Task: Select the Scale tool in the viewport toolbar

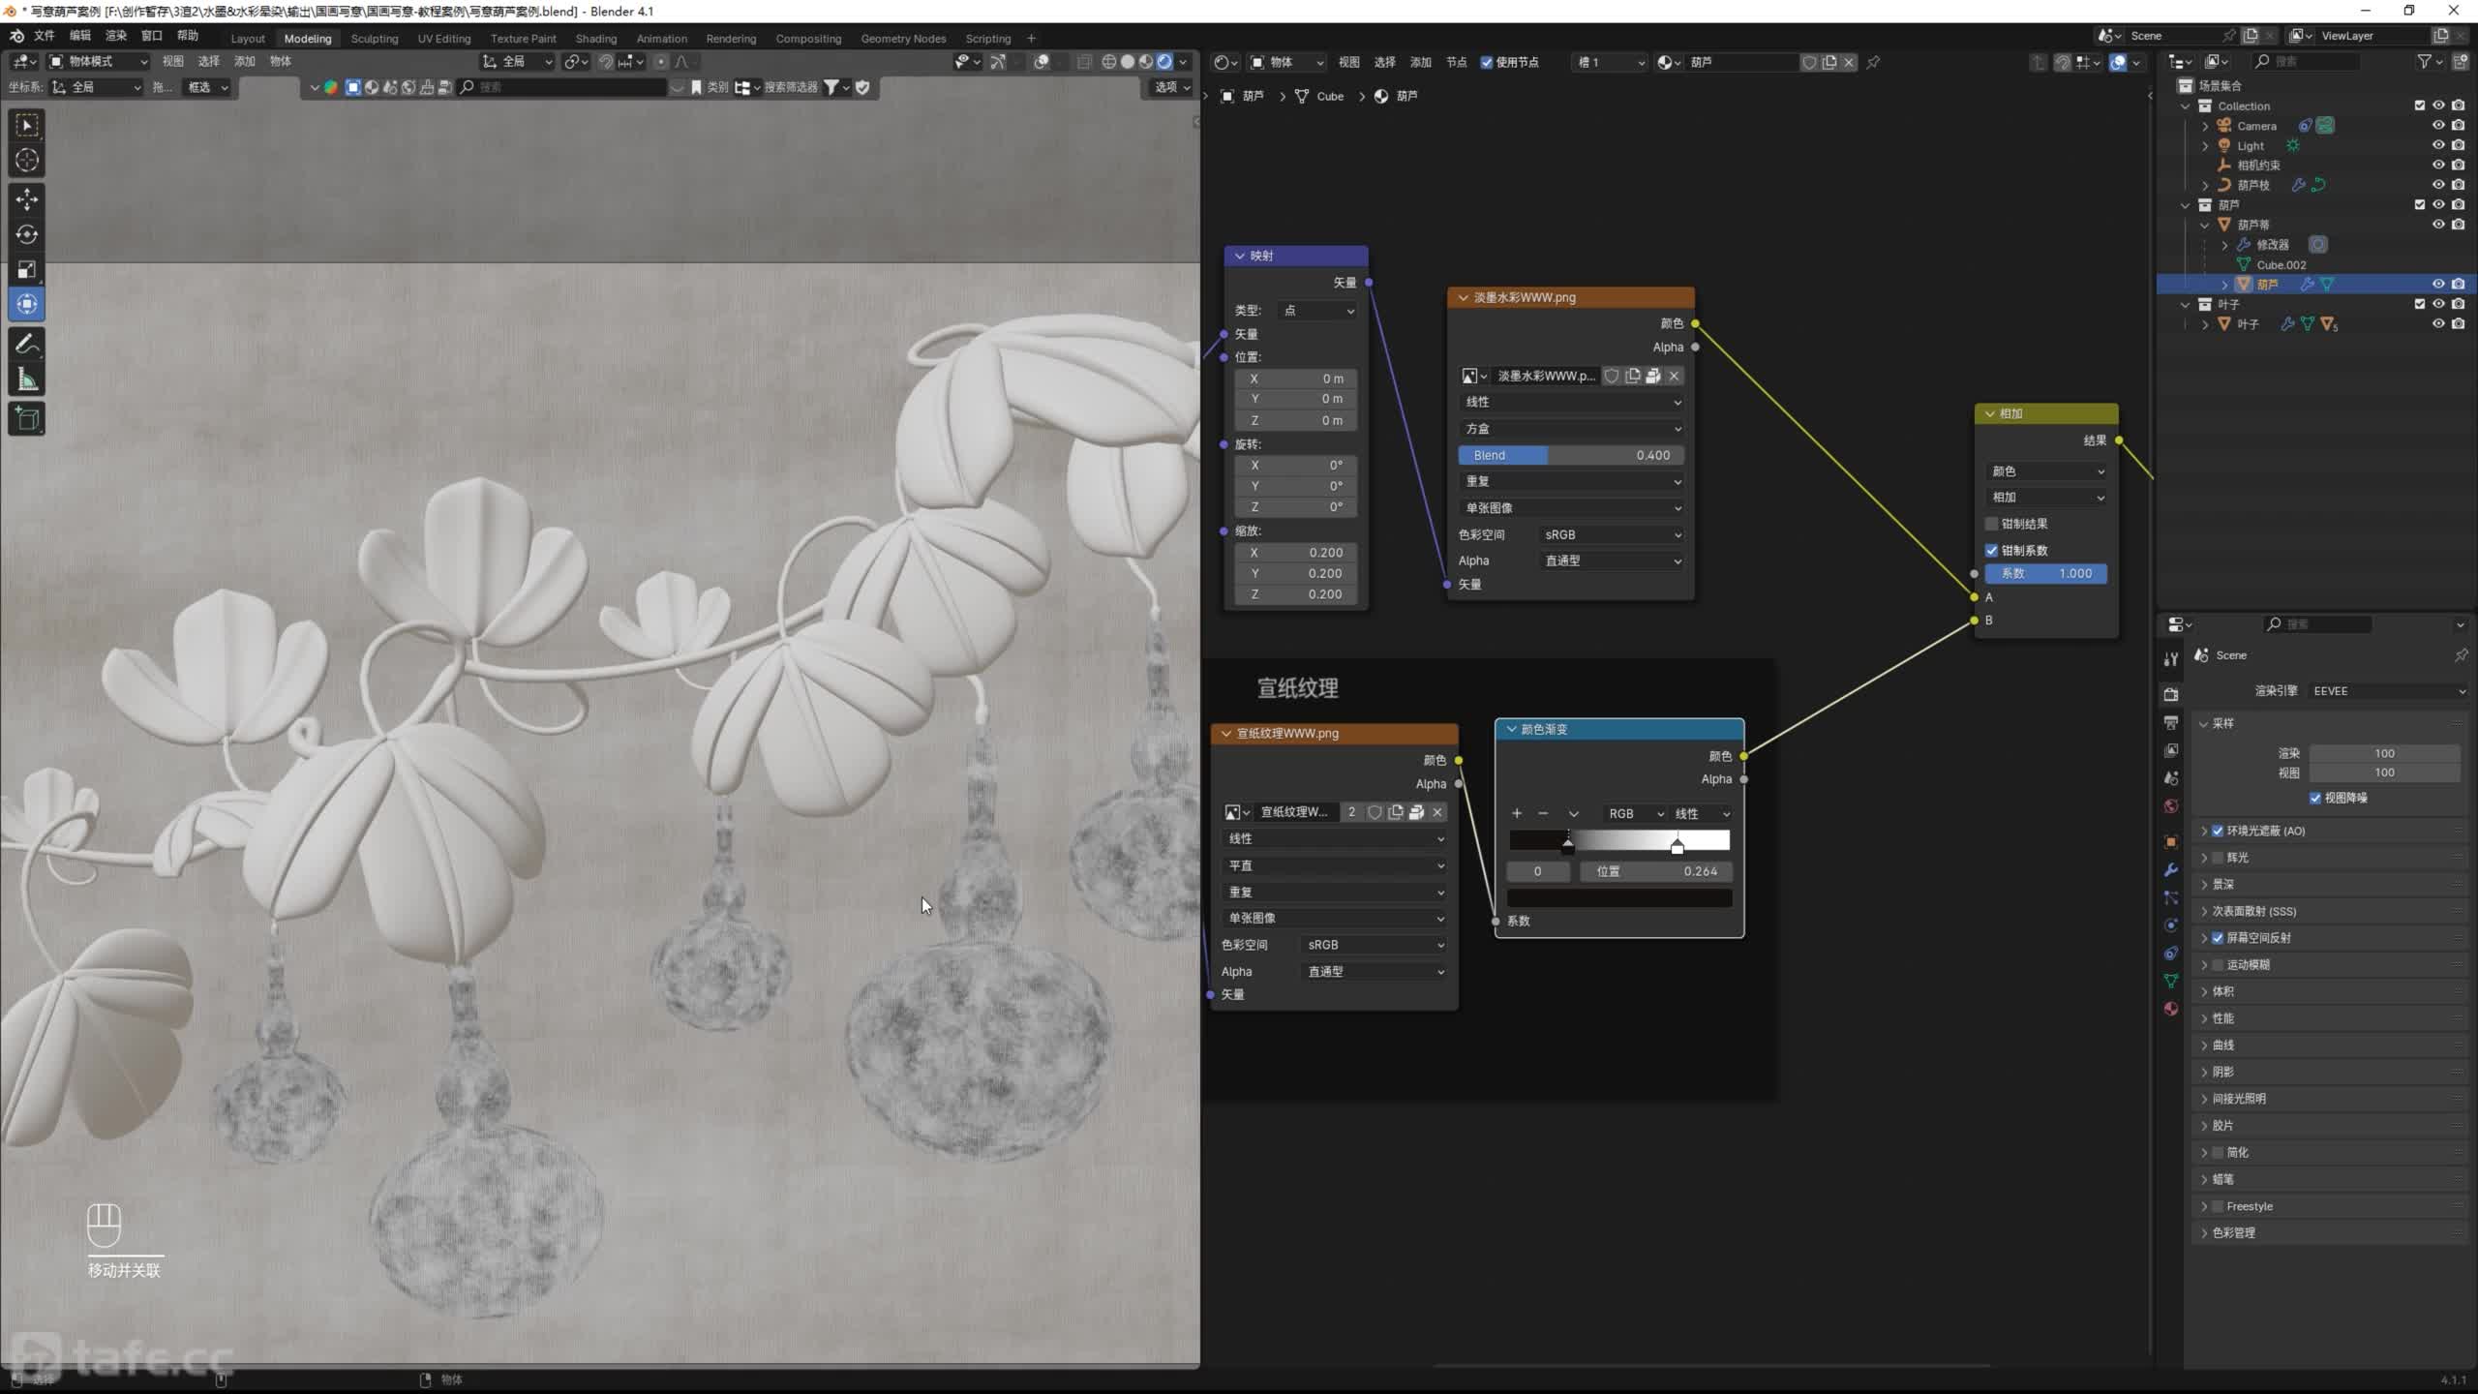Action: [27, 269]
